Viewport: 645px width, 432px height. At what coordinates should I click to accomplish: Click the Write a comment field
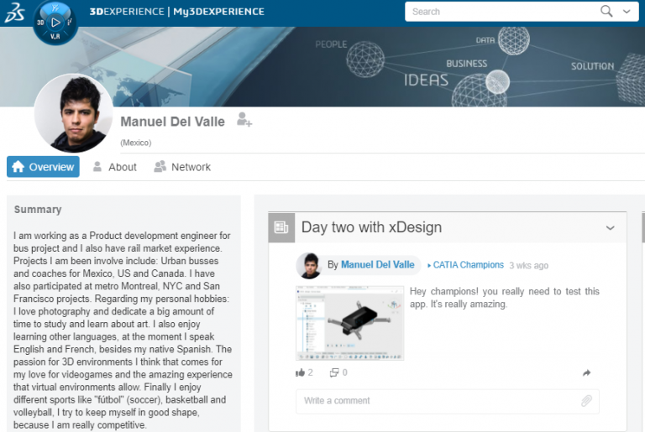[437, 401]
